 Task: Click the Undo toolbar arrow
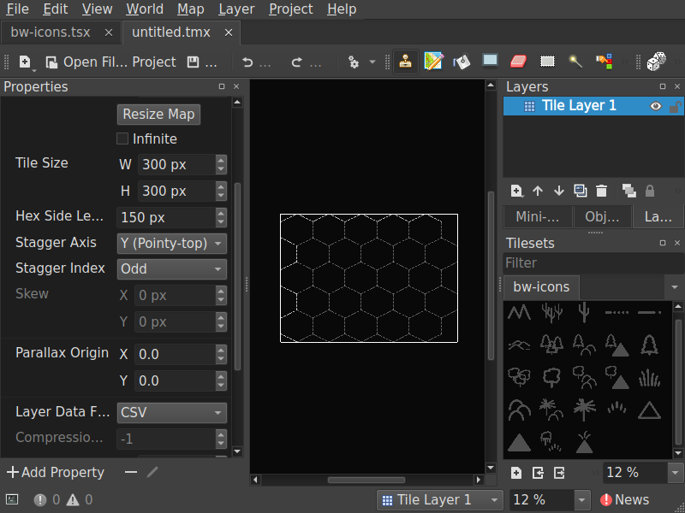pyautogui.click(x=247, y=62)
